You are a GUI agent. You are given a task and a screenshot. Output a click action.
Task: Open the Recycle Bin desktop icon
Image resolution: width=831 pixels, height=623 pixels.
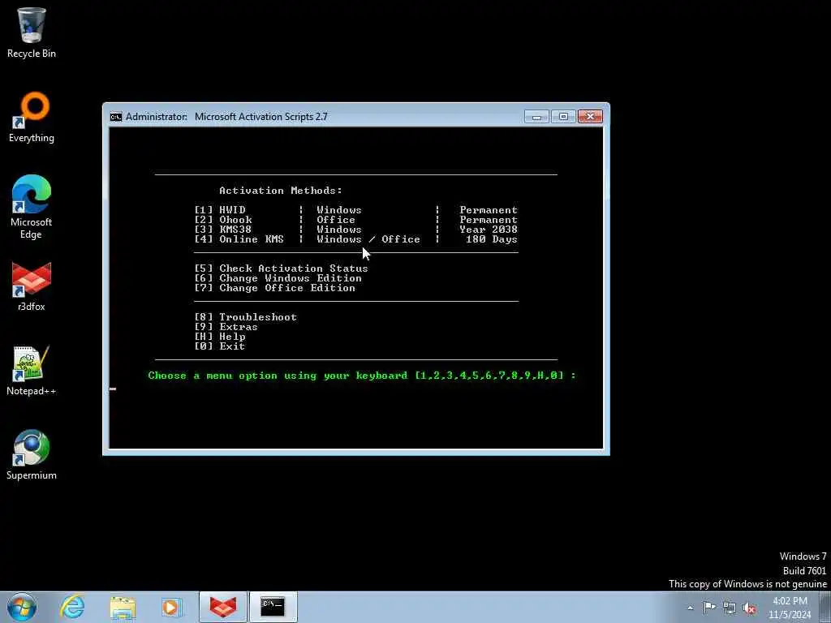(32, 32)
